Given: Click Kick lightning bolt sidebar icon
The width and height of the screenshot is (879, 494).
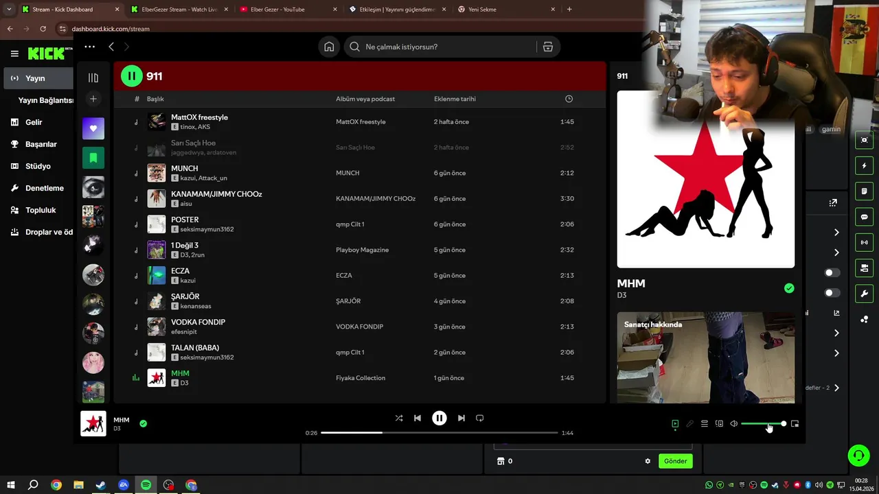Looking at the screenshot, I should [864, 165].
